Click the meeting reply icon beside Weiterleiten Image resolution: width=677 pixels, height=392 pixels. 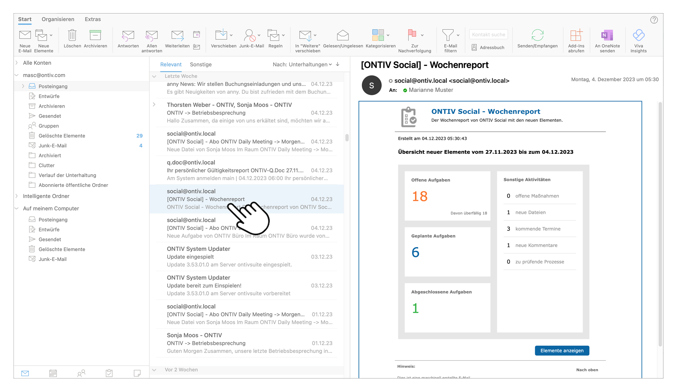pos(197,34)
